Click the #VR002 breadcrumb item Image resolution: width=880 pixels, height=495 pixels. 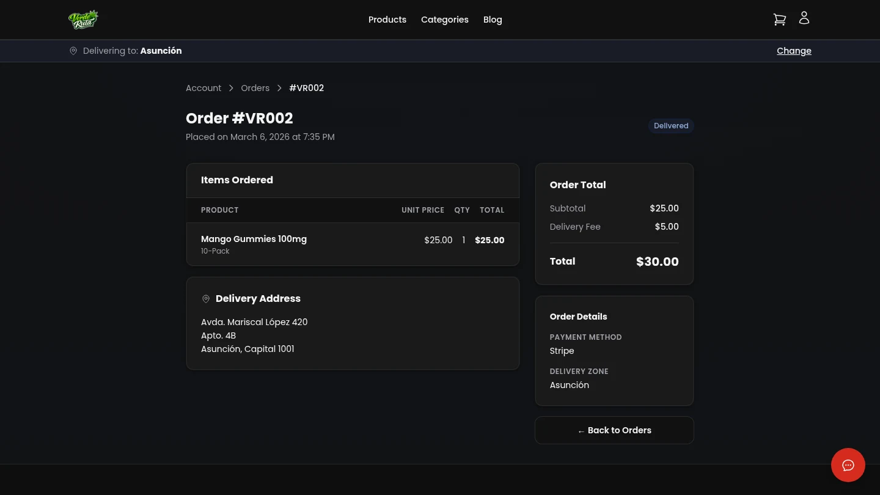306,88
